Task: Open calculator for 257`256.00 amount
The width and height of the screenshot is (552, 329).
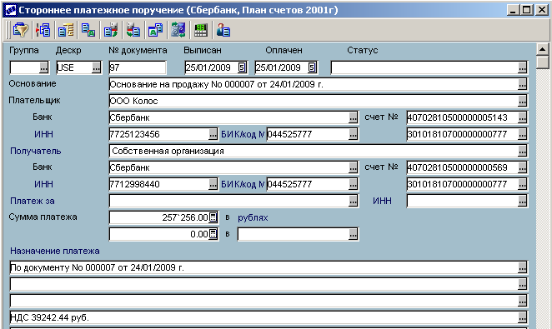Action: (x=213, y=217)
